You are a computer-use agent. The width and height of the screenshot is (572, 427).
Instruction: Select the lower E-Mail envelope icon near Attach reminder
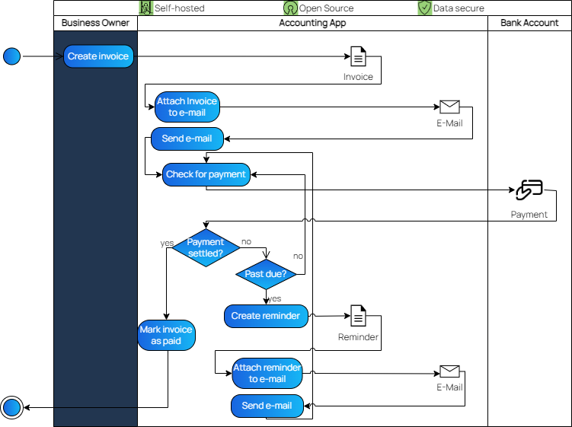click(449, 371)
